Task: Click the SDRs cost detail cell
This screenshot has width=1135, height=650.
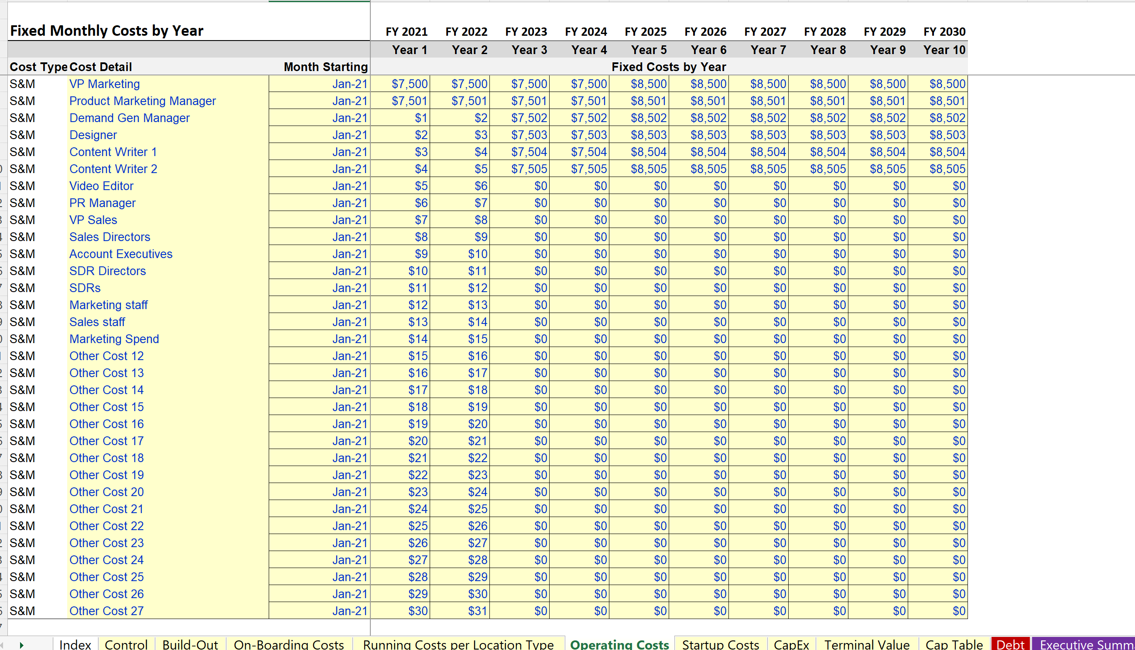Action: coord(168,287)
